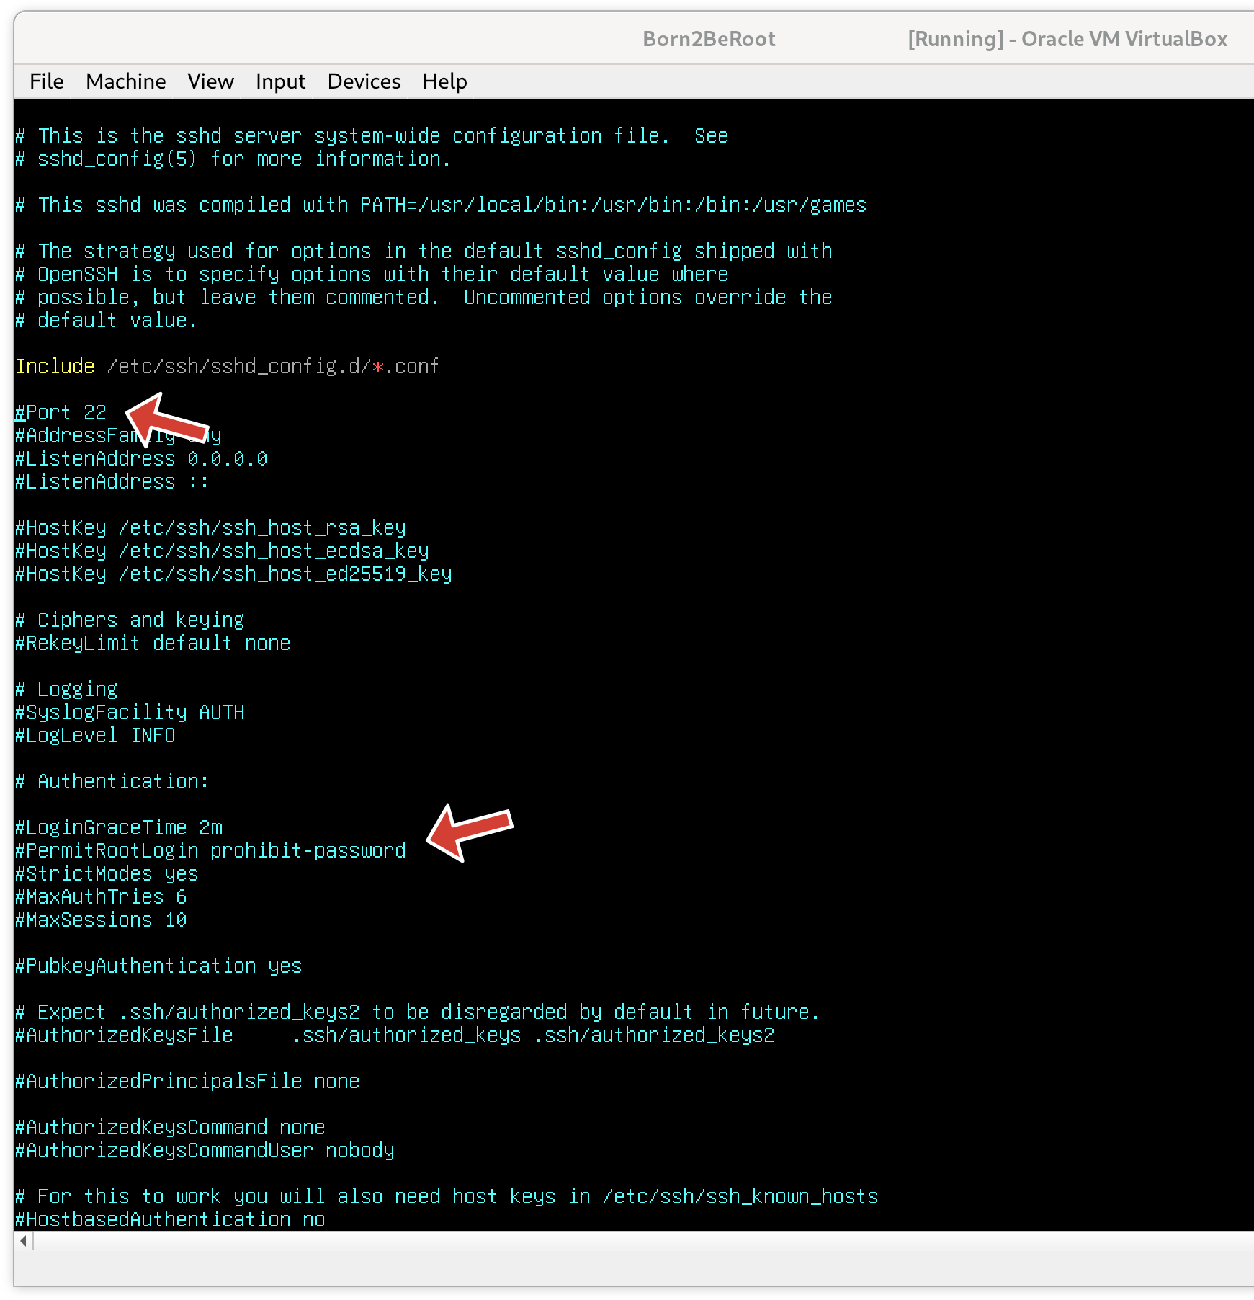Click the '#HostKey /etc/ssh/ssh_host_rsa_key' line
The height and width of the screenshot is (1300, 1254).
click(x=211, y=527)
